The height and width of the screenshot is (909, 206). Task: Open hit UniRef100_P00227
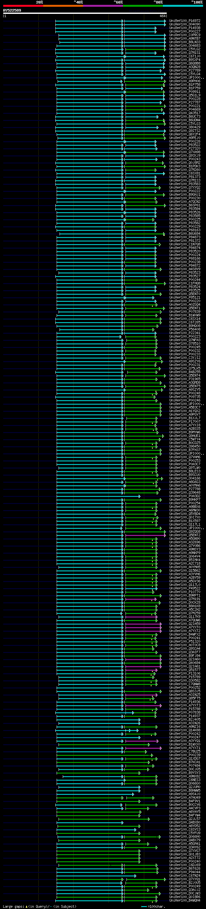185,31
